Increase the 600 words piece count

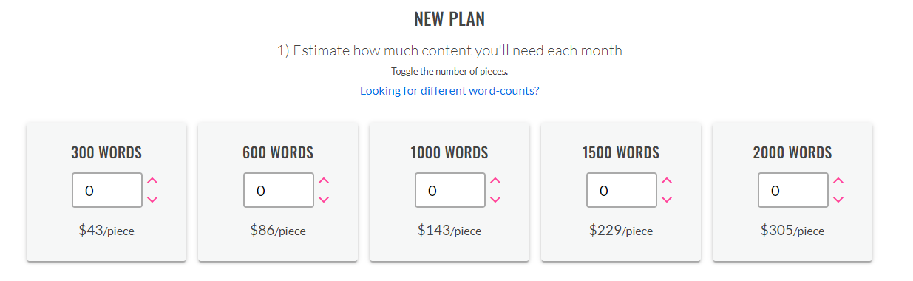tap(324, 180)
